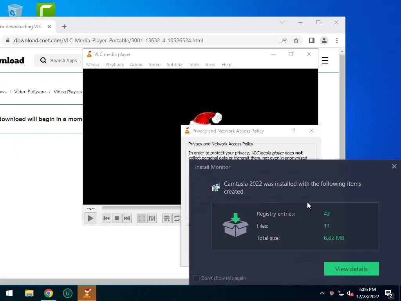Click Video Players breadcrumb link
The image size is (401, 301).
[x=68, y=92]
